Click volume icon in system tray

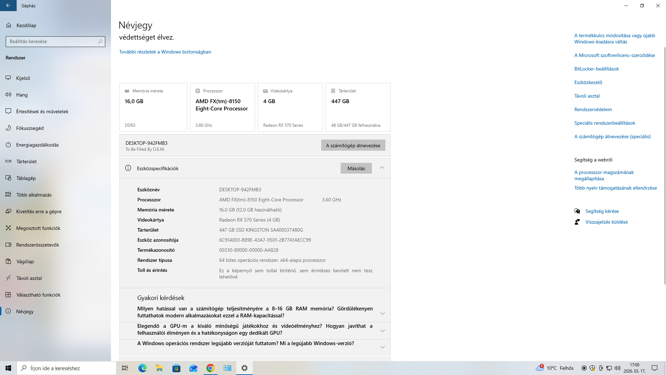coord(617,368)
